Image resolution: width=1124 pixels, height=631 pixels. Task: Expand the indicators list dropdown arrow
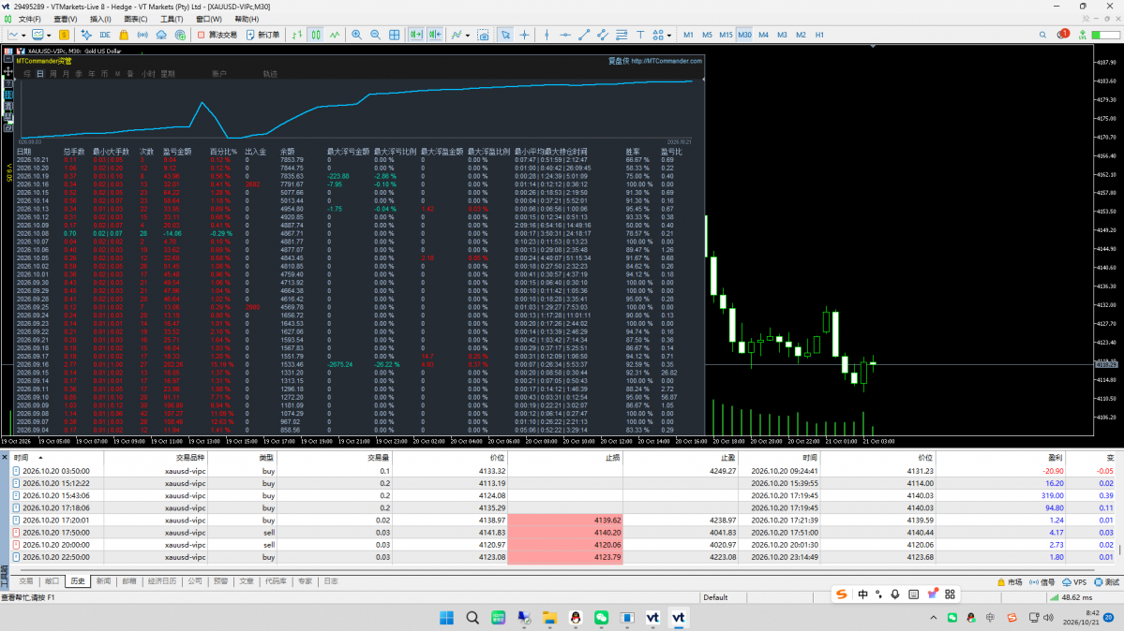pyautogui.click(x=468, y=35)
